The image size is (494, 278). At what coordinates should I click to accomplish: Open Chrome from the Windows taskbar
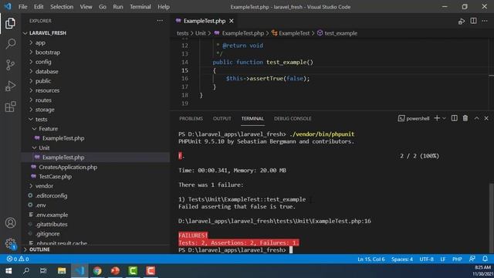(97, 271)
